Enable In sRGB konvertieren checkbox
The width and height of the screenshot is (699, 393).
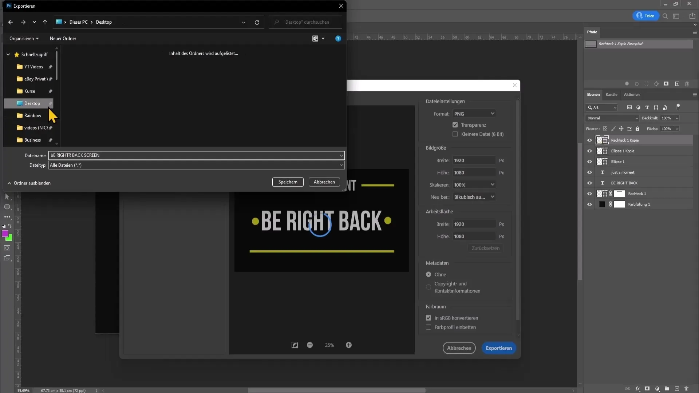point(428,318)
